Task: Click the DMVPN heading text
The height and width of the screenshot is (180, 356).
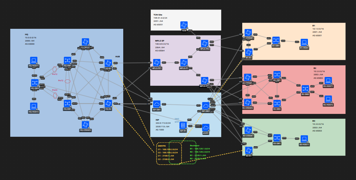Action: click(x=162, y=146)
